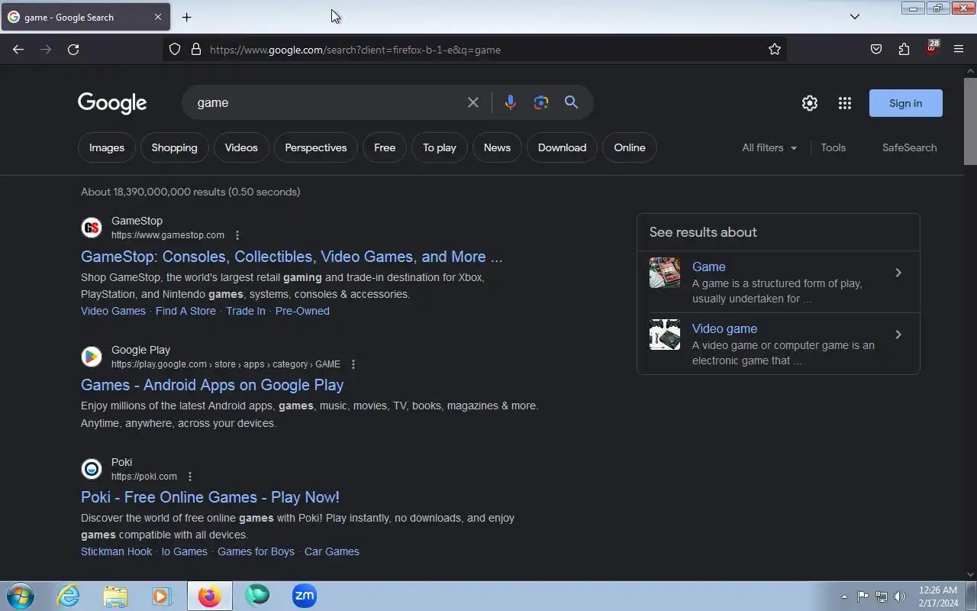Screen dimensions: 977x611
Task: Open the Find A Store sitelink
Action: coord(185,311)
